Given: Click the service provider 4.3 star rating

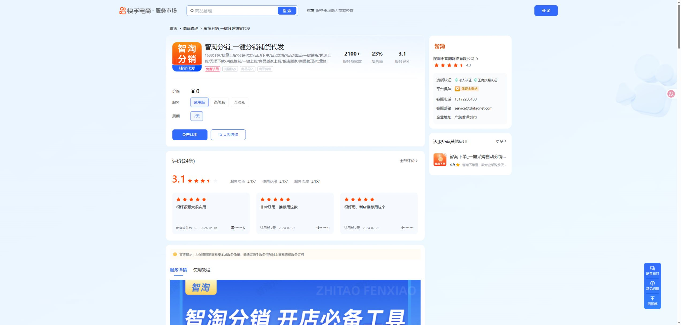Looking at the screenshot, I should [449, 65].
